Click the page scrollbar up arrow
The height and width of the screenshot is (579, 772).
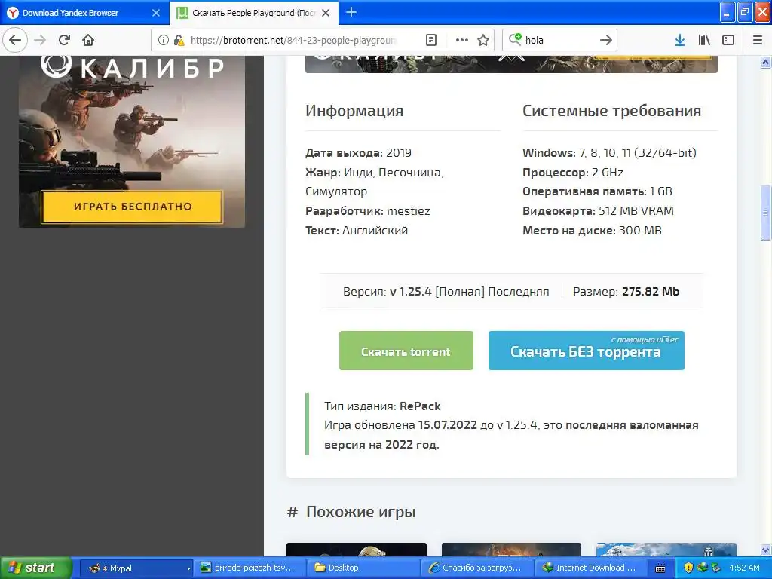pos(766,62)
